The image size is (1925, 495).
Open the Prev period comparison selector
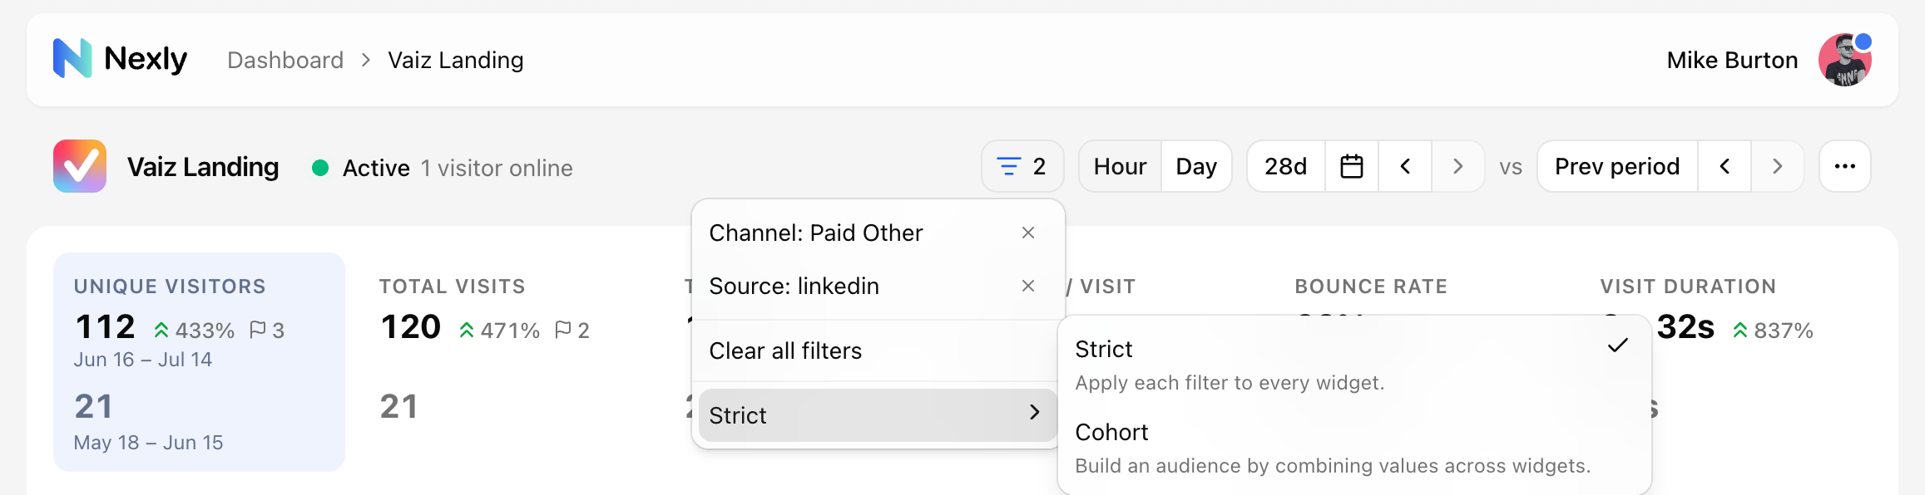[x=1617, y=166]
